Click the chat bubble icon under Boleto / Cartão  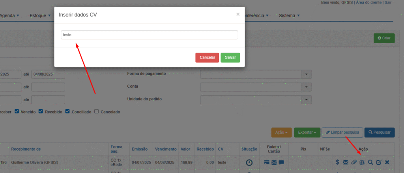281,162
